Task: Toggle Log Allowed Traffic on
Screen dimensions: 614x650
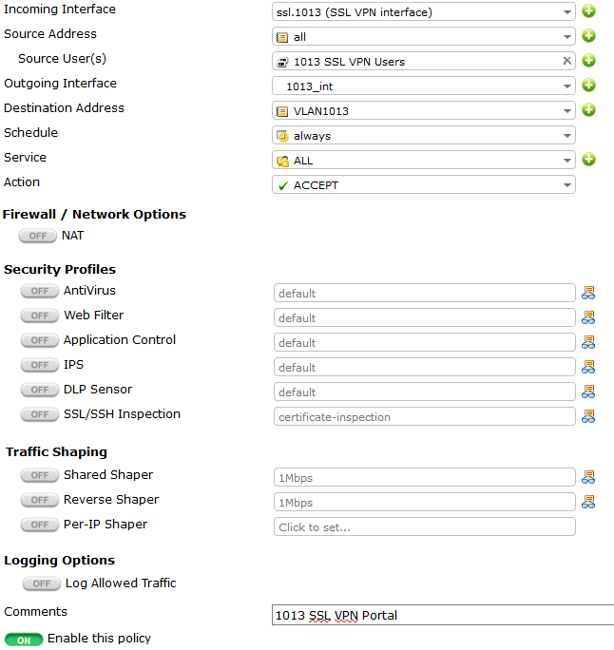Action: pos(42,583)
